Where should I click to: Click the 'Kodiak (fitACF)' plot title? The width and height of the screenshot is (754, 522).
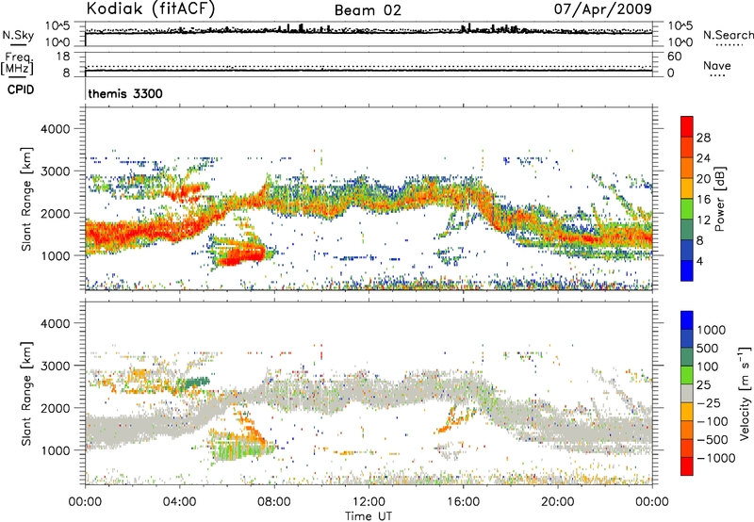coord(151,8)
